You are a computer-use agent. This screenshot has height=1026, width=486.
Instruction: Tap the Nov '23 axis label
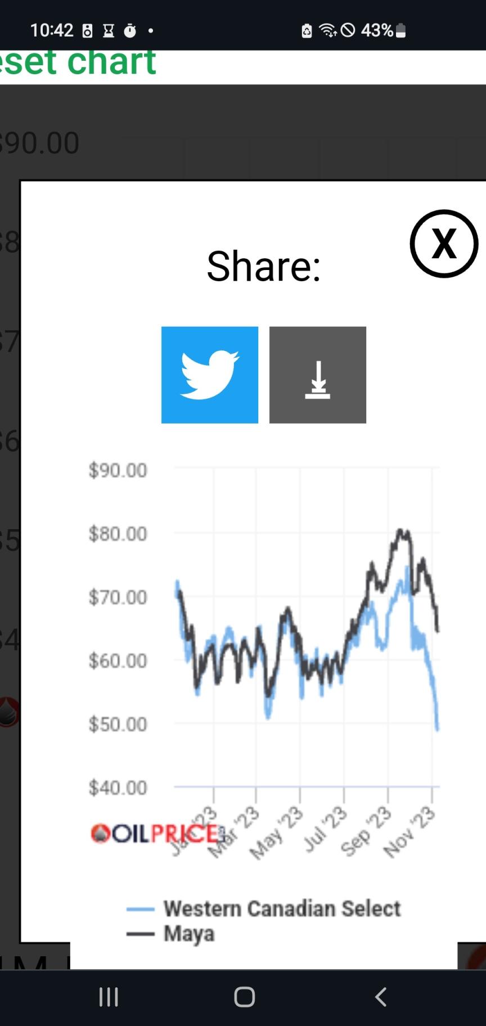pyautogui.click(x=411, y=832)
